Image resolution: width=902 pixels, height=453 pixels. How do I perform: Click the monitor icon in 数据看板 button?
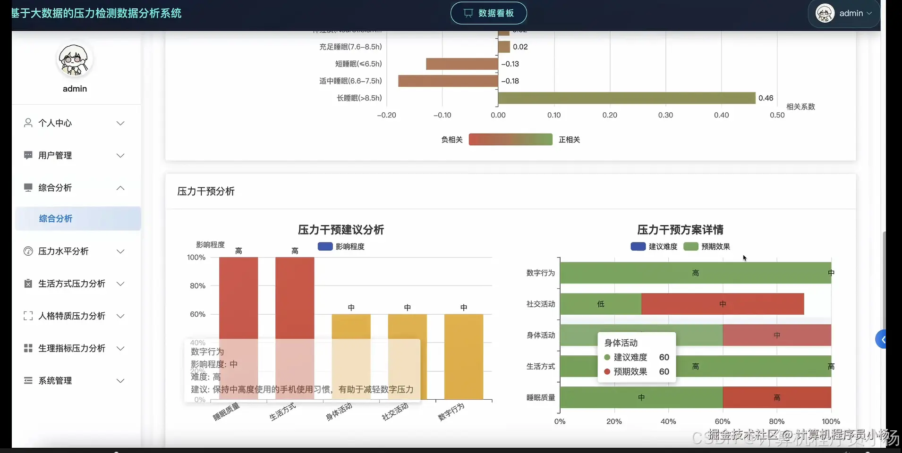[468, 13]
